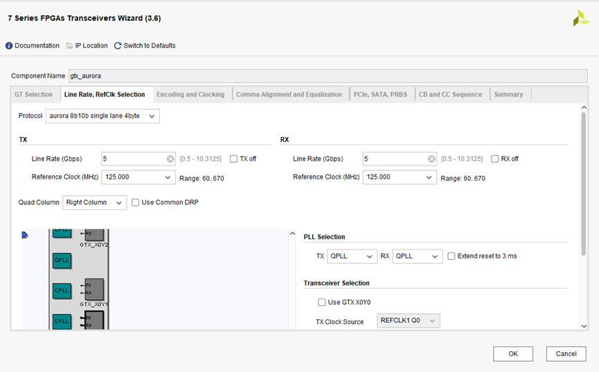This screenshot has width=599, height=372.
Task: Enable the TX off checkbox
Action: tap(234, 159)
